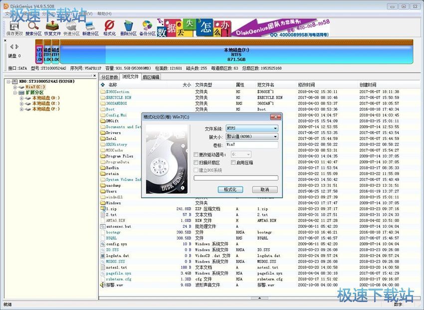Expand the Win7 (C:) tree node

(15, 87)
